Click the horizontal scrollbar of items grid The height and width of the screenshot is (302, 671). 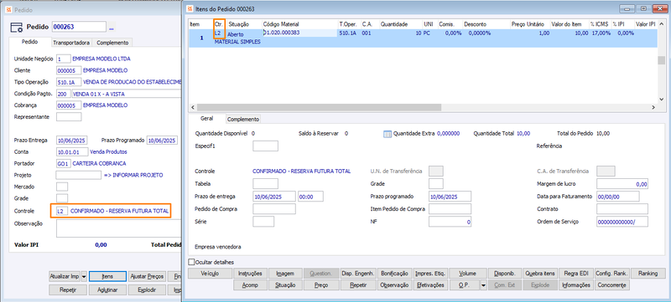pyautogui.click(x=319, y=108)
